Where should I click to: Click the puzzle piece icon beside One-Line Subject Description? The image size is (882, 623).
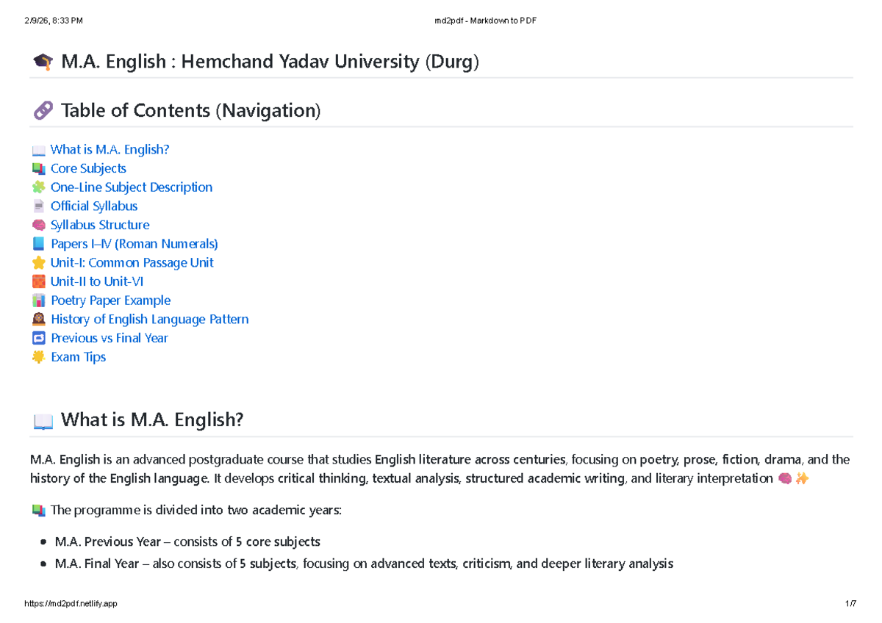point(39,188)
